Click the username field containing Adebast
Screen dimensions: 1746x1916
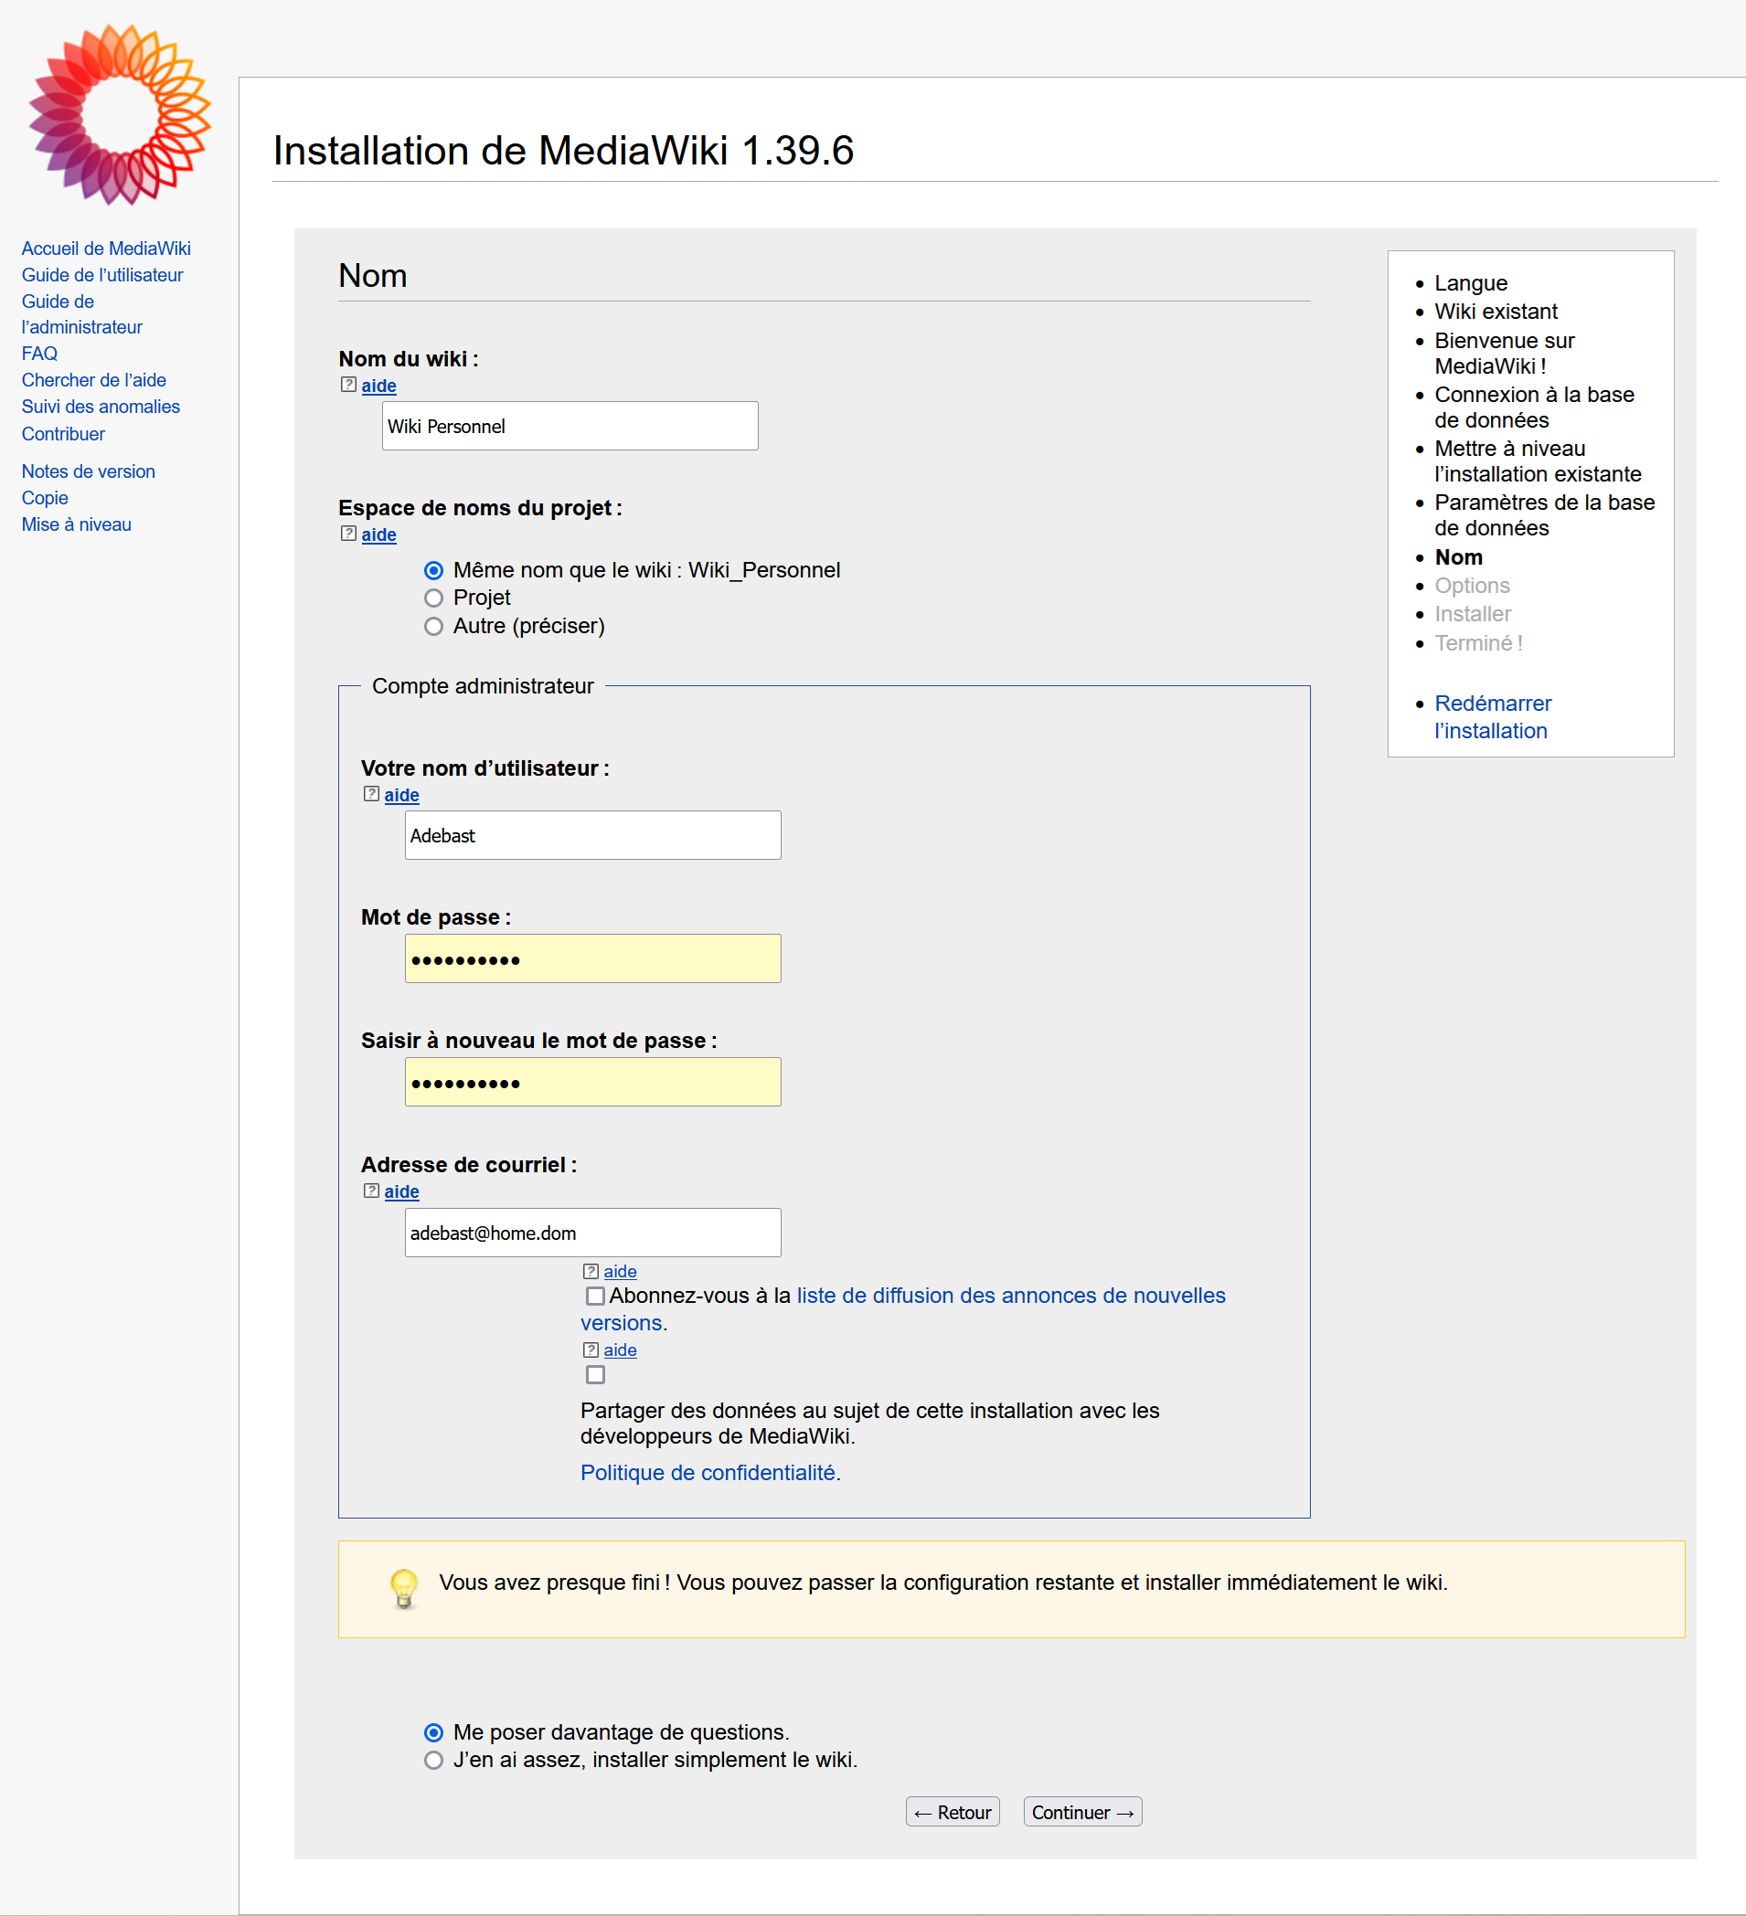[593, 835]
